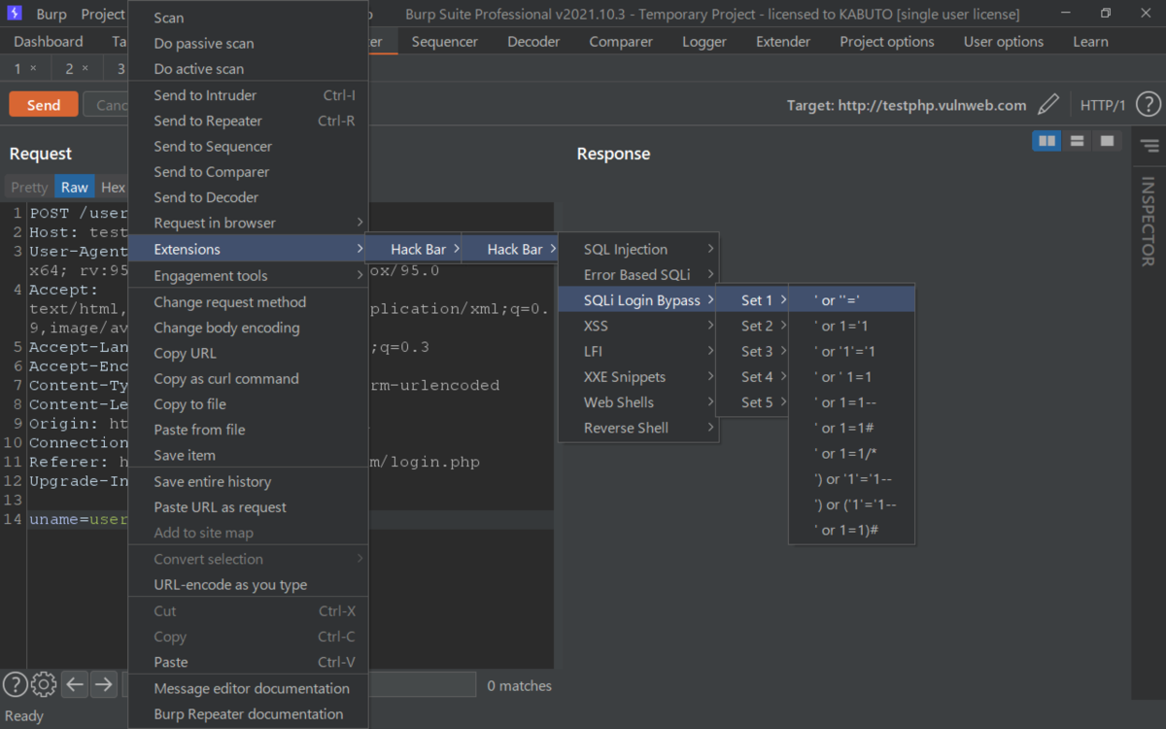Screen dimensions: 1166x729
Task: Click the Burp Suite lightning logo icon
Action: [14, 14]
